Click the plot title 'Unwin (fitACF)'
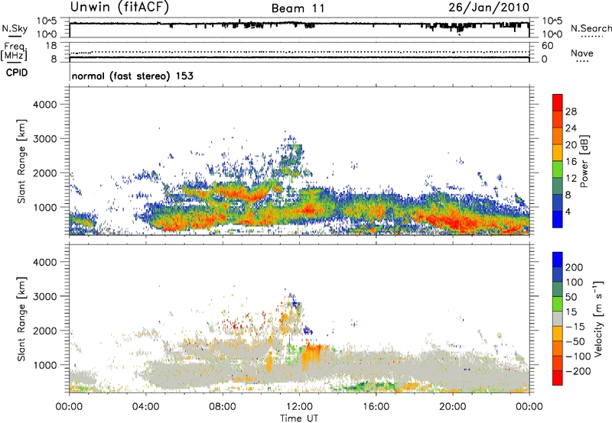The image size is (612, 423). click(119, 7)
